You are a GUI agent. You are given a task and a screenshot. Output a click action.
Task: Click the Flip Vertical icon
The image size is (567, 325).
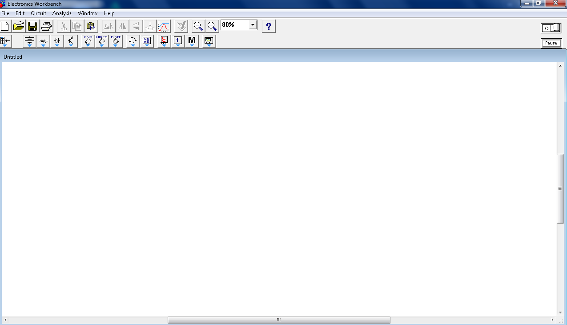click(x=136, y=26)
